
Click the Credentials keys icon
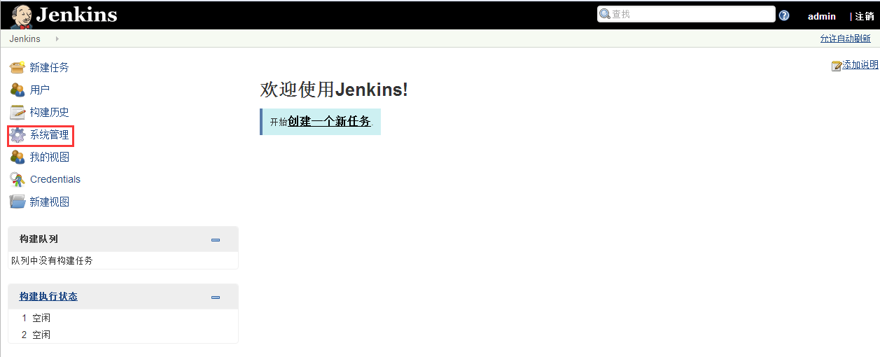pos(18,179)
